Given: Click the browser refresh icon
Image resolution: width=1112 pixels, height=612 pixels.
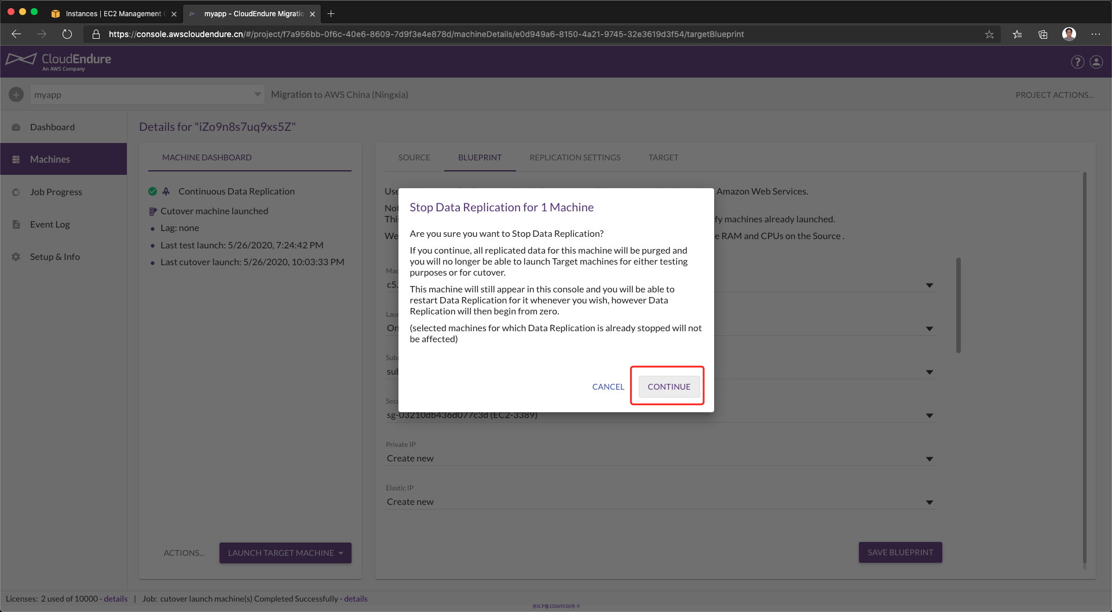Looking at the screenshot, I should (67, 34).
